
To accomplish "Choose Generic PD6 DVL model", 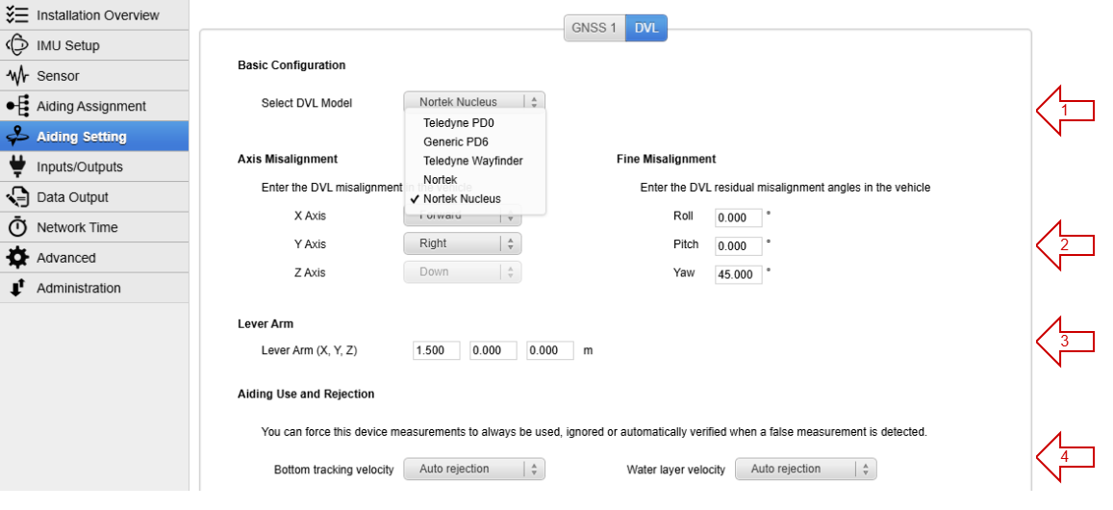I will 475,141.
